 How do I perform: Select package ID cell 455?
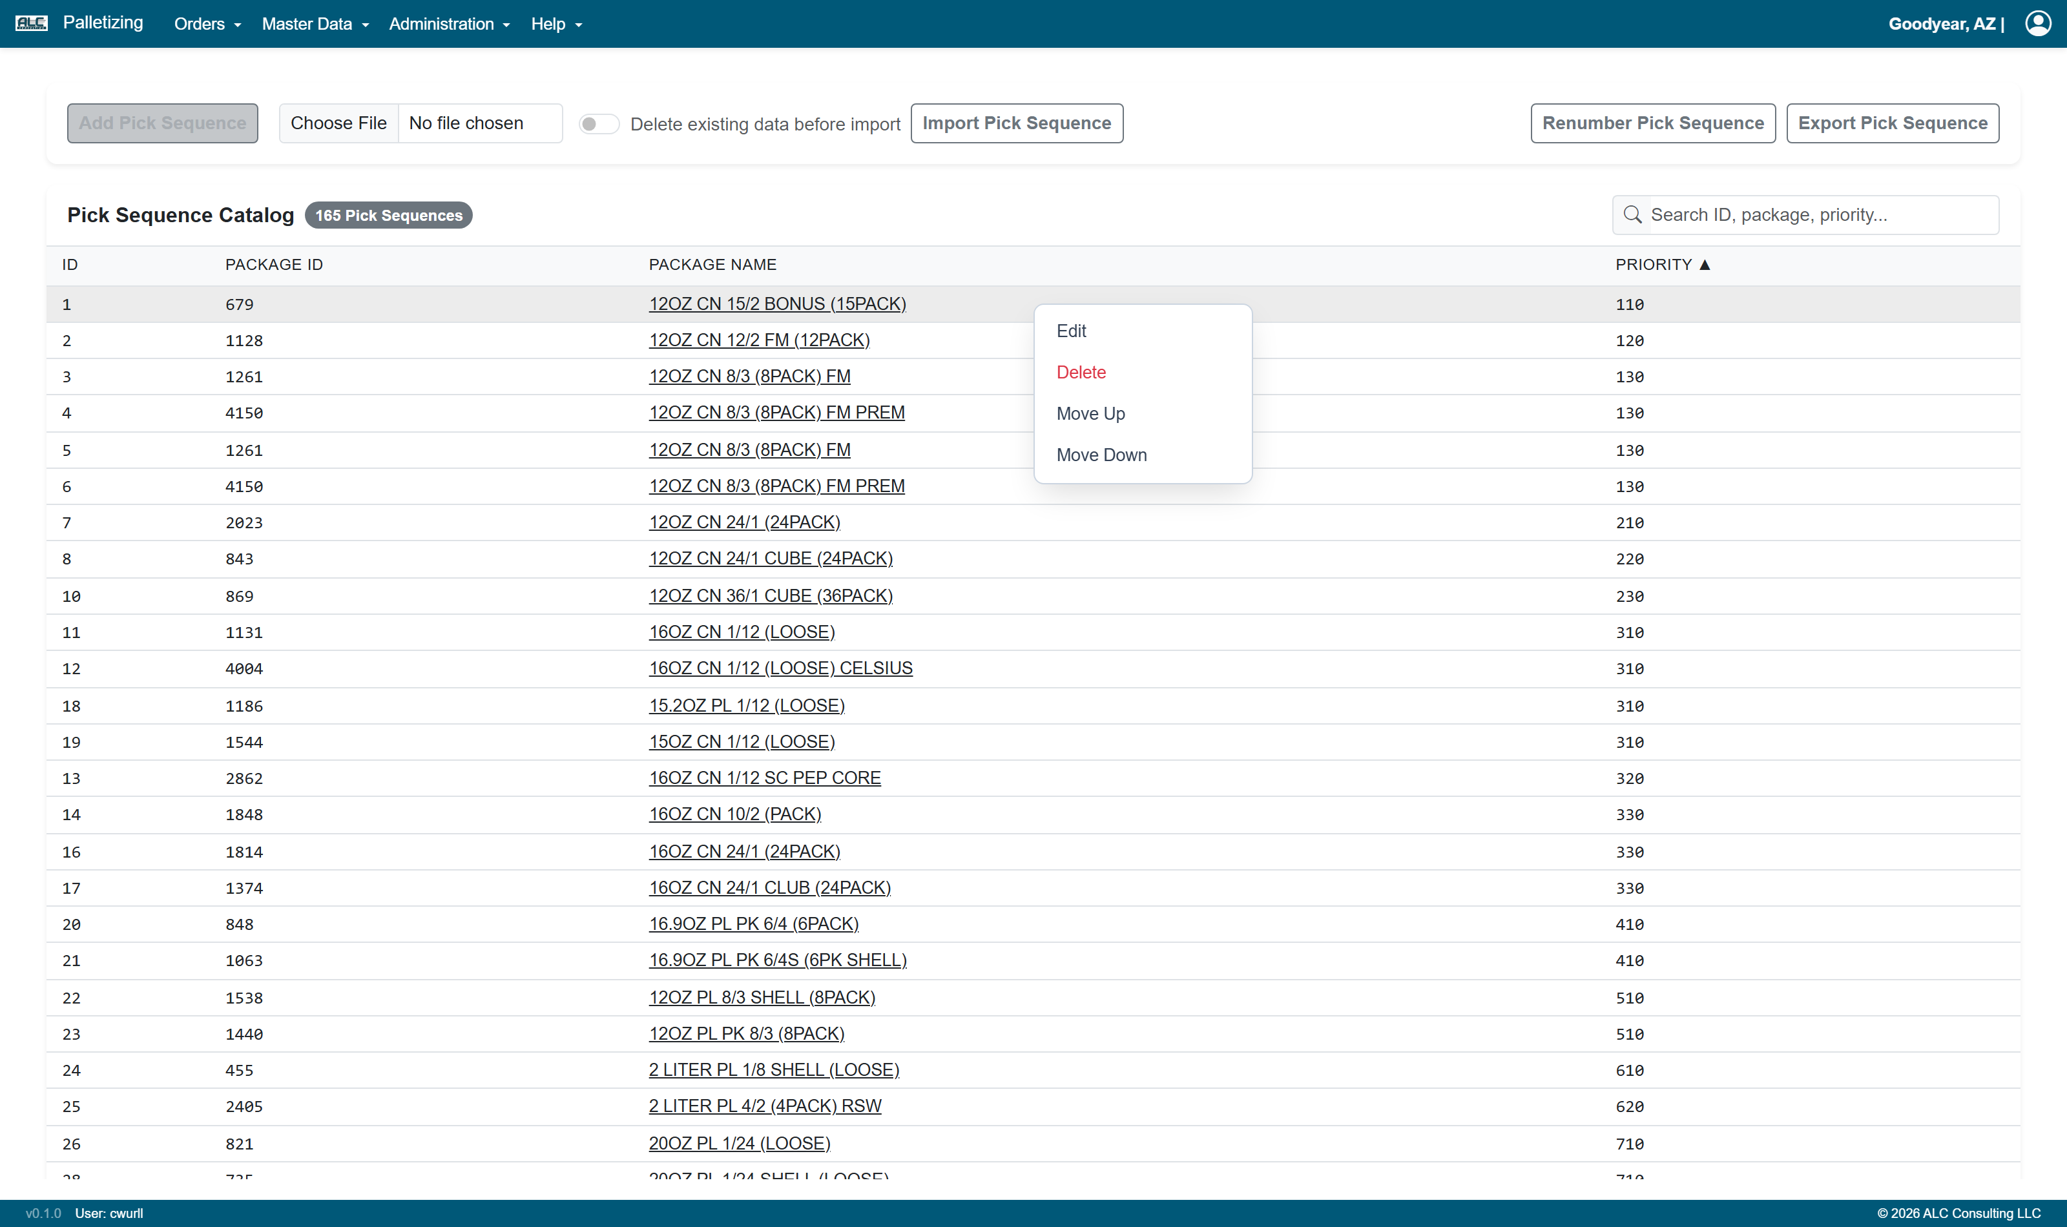coord(240,1071)
